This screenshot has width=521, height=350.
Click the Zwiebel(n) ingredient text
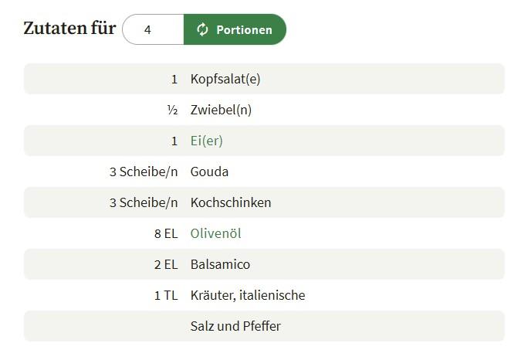click(x=221, y=110)
